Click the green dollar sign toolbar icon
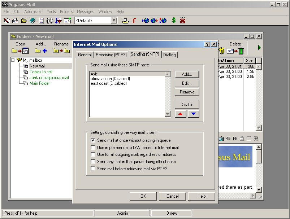The height and width of the screenshot is (219, 290). pyautogui.click(x=174, y=21)
